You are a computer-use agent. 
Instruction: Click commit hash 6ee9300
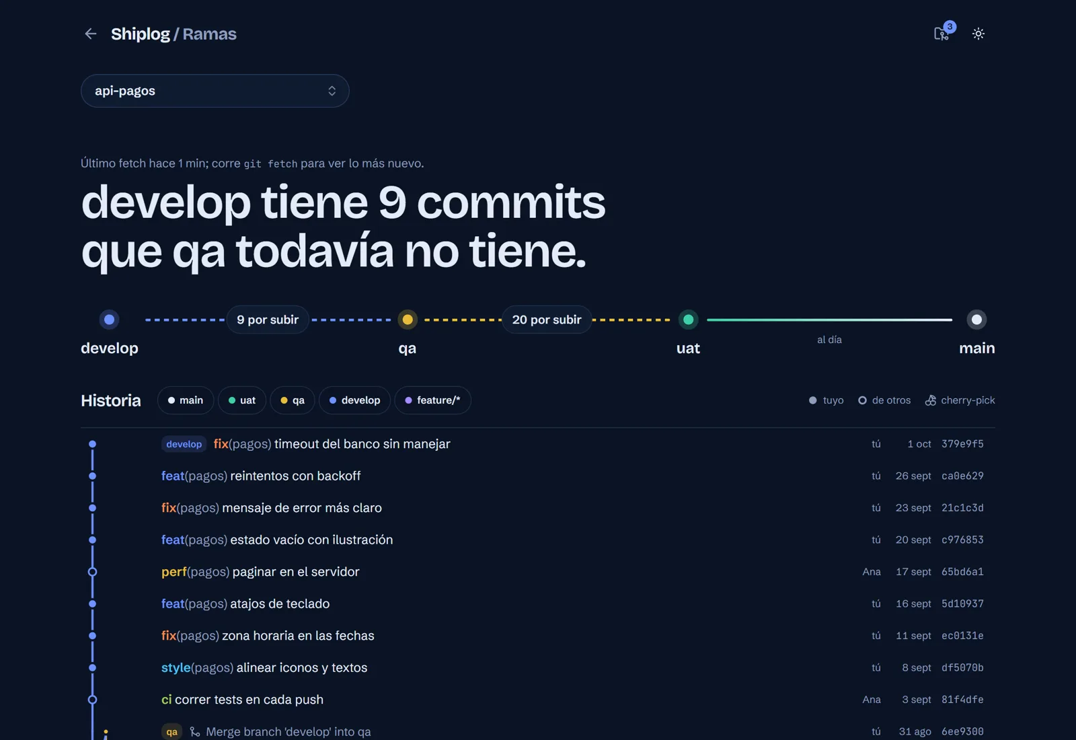pyautogui.click(x=962, y=731)
